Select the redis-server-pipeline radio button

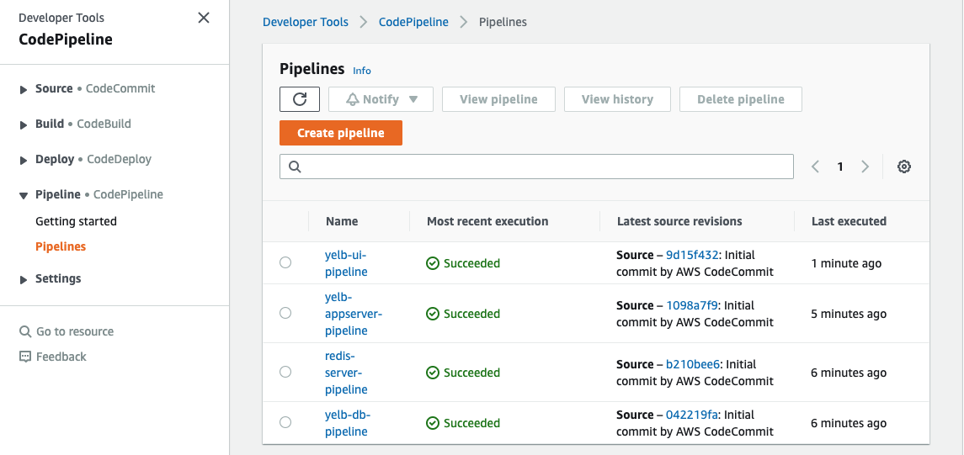285,372
